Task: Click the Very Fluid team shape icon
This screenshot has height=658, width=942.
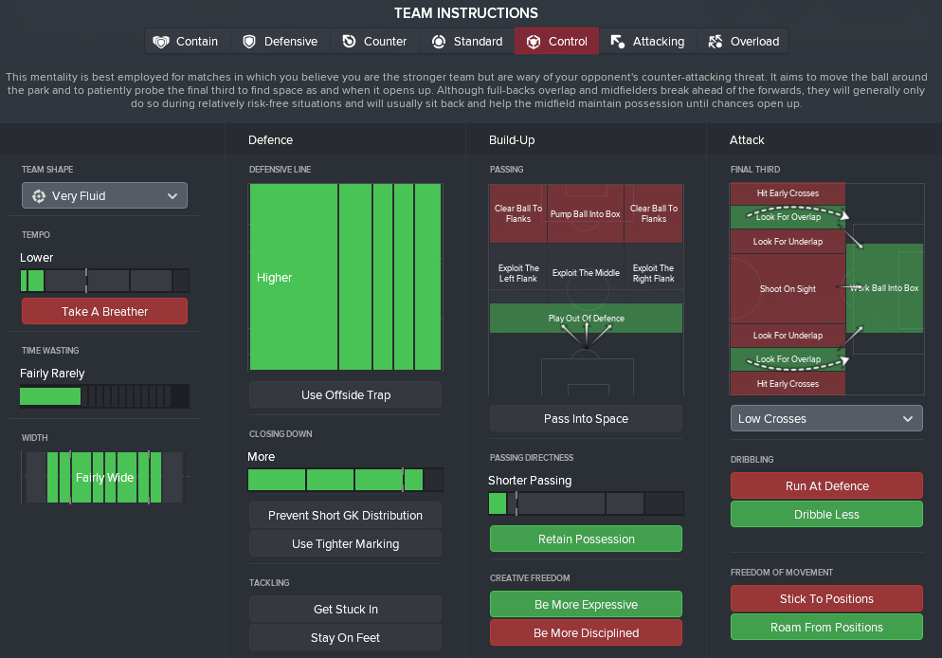Action: click(x=39, y=196)
